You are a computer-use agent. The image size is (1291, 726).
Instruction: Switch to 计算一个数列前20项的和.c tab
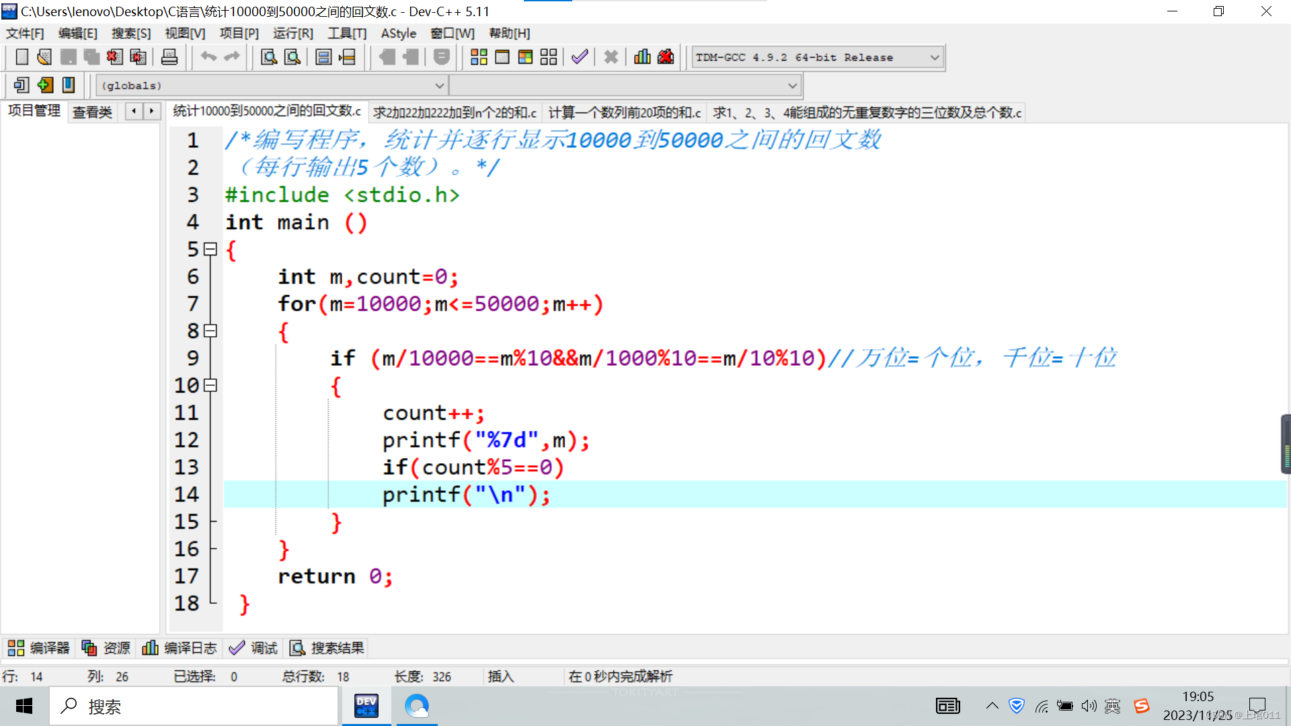(624, 112)
